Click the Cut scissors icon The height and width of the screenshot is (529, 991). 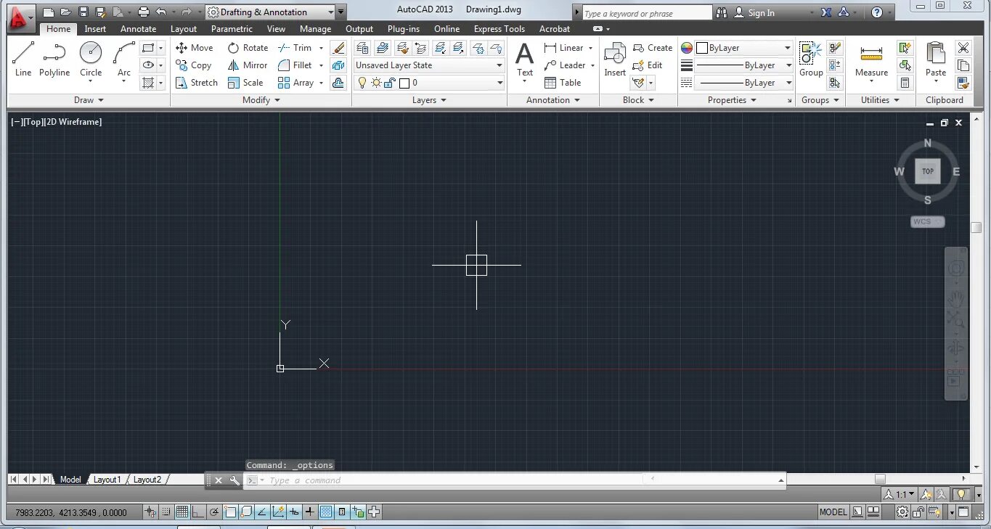(963, 48)
